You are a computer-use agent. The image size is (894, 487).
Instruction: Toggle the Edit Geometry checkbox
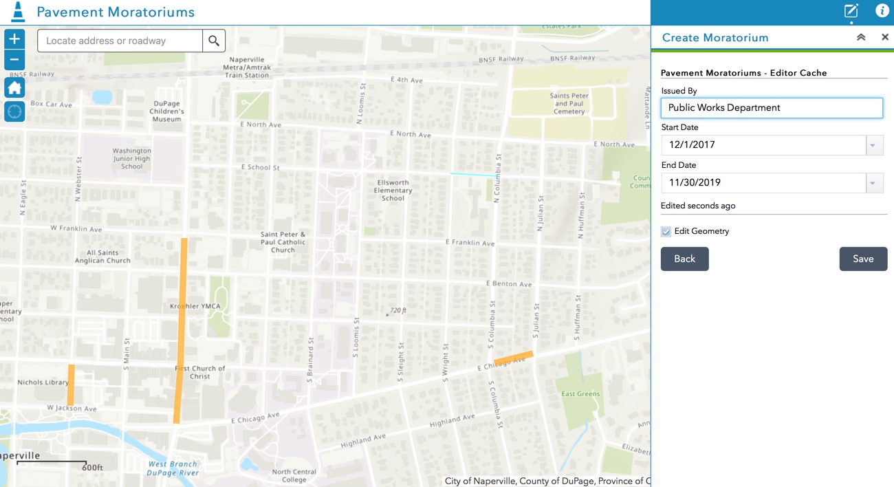(x=666, y=232)
